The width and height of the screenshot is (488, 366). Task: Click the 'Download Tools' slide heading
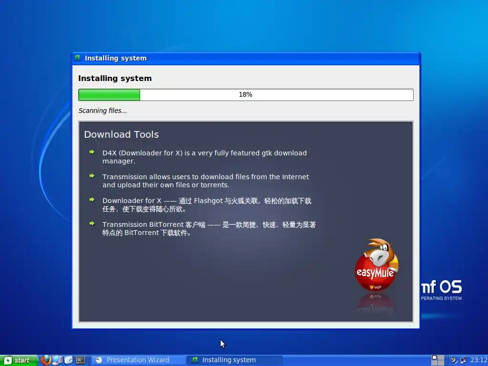coord(122,134)
